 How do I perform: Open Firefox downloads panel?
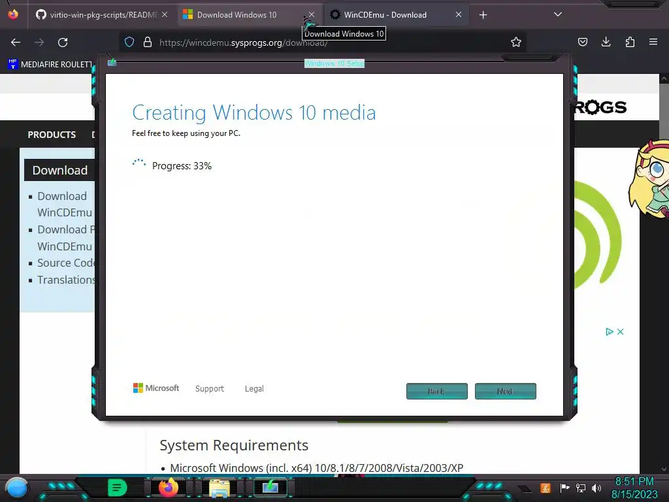(x=606, y=42)
